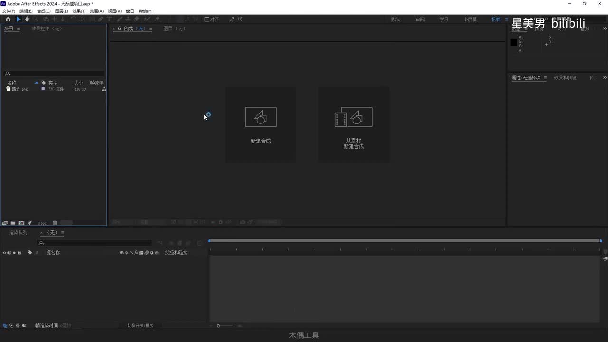Click the fourth render-time icon at timeline bottom-left
Viewport: 608px width, 342px height.
pos(24,326)
